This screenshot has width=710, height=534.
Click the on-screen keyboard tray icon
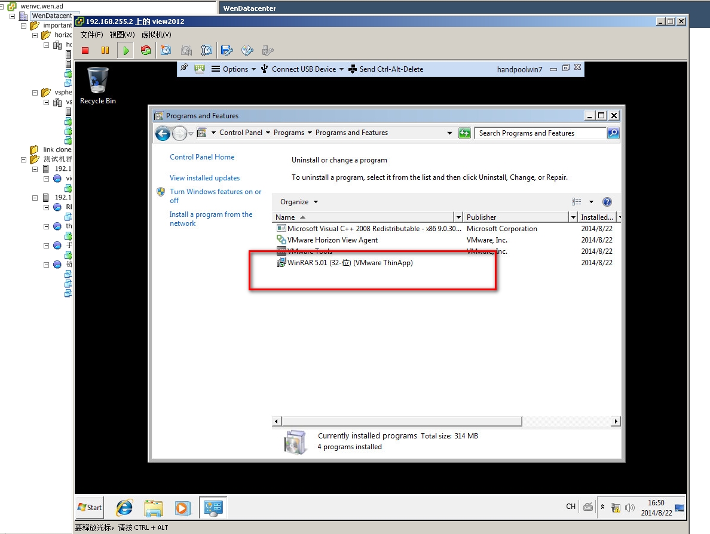click(x=588, y=507)
